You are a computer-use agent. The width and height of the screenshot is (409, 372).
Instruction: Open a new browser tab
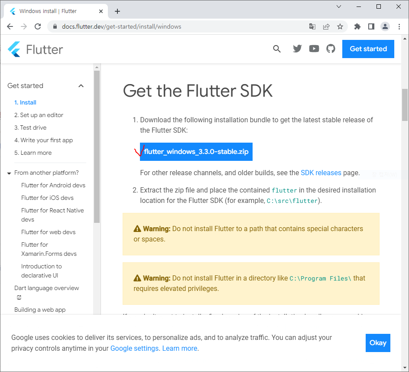[x=117, y=11]
